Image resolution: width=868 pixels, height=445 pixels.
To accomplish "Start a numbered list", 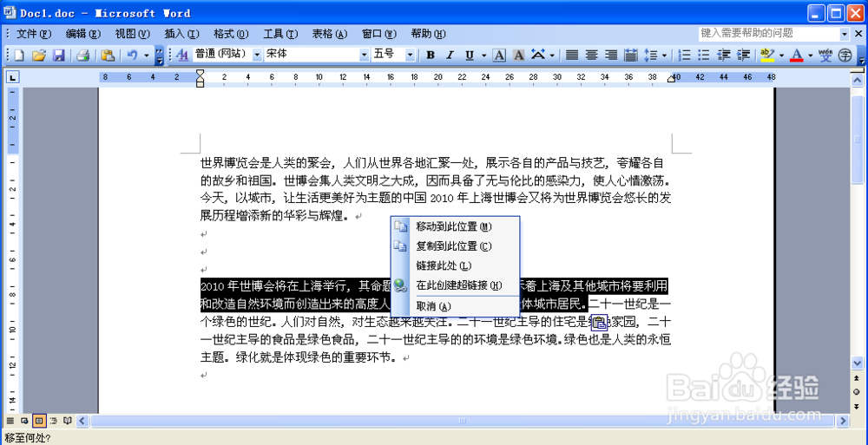I will 684,56.
